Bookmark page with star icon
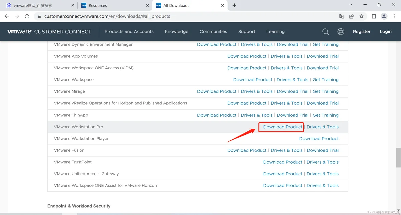Viewport: 401px width, 215px height. [x=361, y=16]
